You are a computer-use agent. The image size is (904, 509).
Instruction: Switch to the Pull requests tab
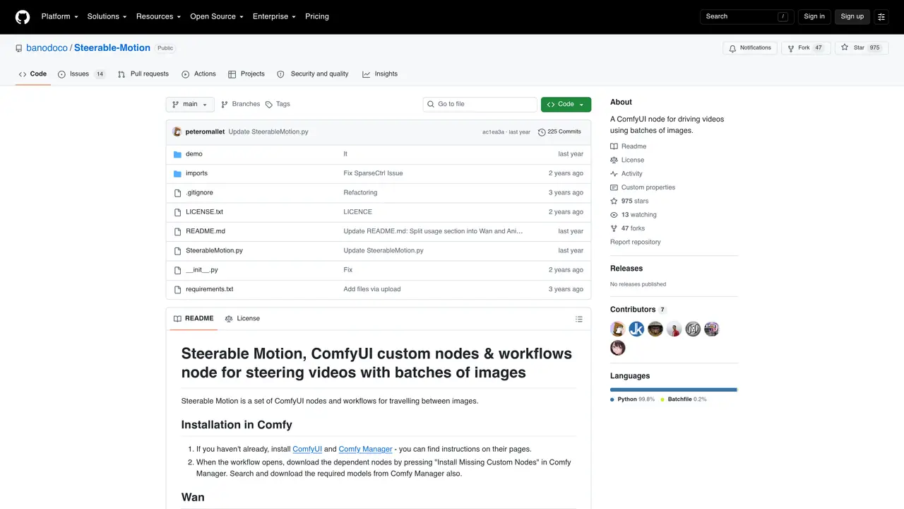pos(143,74)
